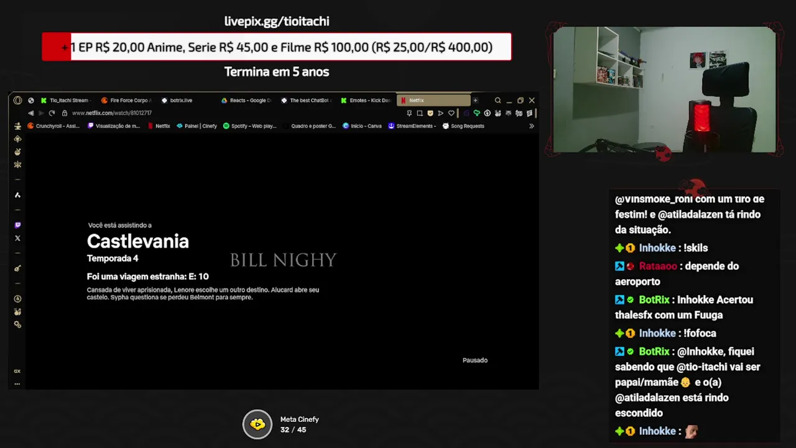Open the Quadro e poster bookmark
The image size is (796, 448).
[309, 126]
